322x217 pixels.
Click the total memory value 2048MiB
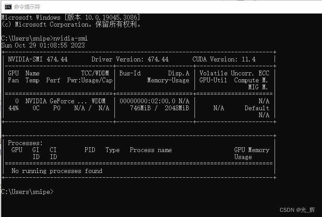pos(177,108)
